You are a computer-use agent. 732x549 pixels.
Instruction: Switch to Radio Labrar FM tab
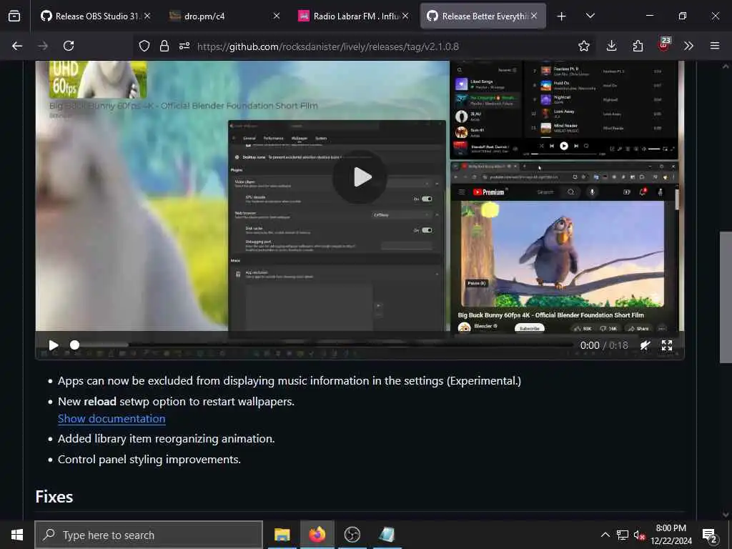click(x=353, y=16)
